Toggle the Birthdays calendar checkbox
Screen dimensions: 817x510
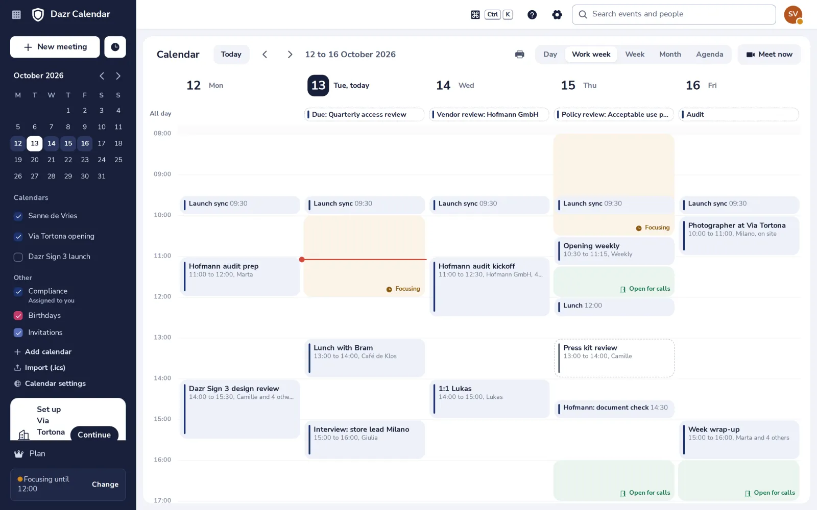pos(18,316)
